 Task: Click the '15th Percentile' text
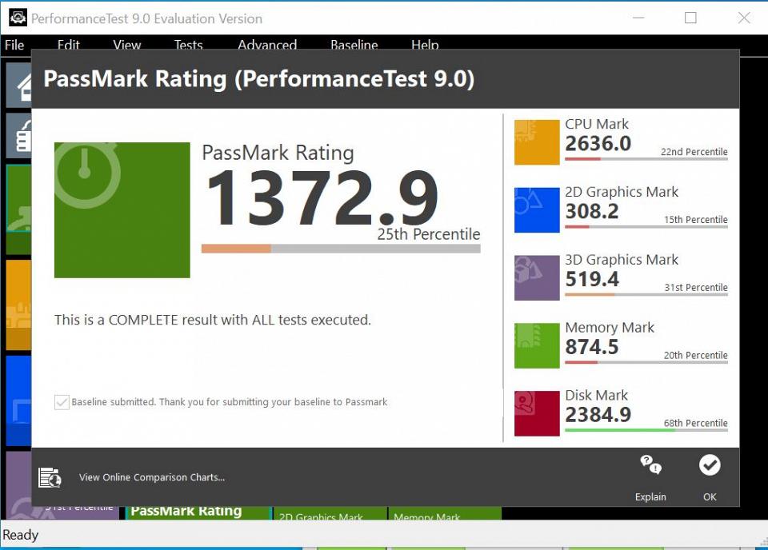(x=695, y=220)
